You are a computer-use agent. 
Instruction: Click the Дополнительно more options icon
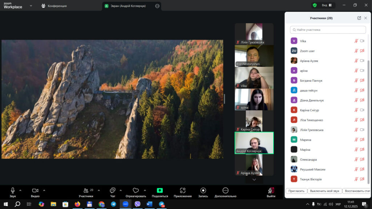tap(225, 190)
